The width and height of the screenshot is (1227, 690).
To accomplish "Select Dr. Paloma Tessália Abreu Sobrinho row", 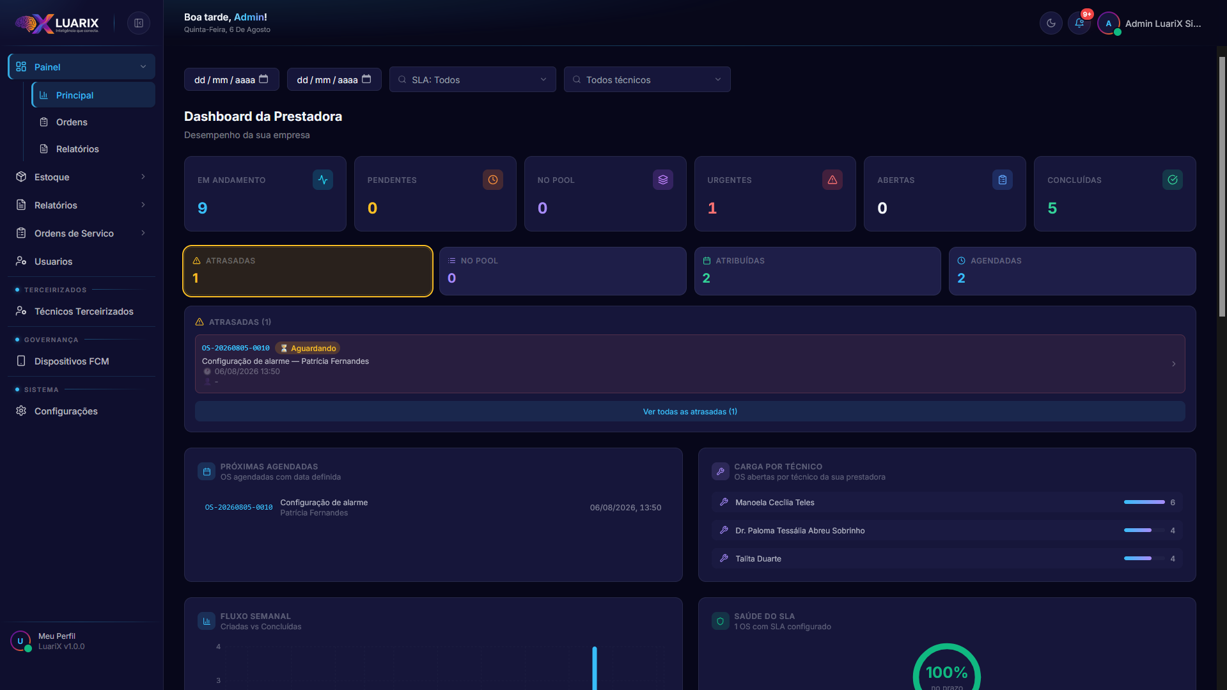I will click(x=947, y=530).
